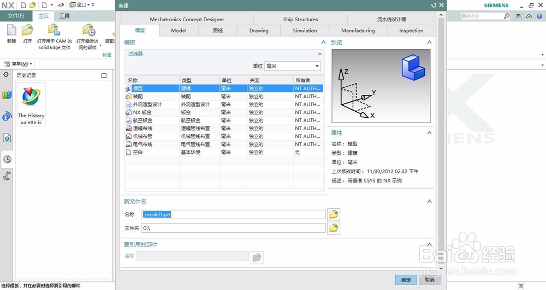Open the quick access toolbar customize arrow
The image size is (546, 290).
[x=93, y=5]
